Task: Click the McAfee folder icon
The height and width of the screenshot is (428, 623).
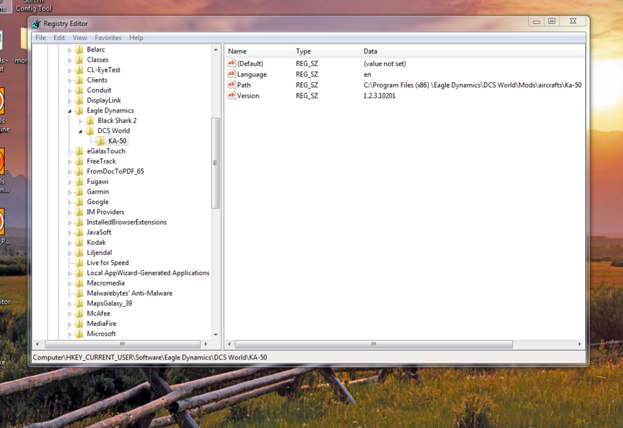Action: tap(80, 314)
